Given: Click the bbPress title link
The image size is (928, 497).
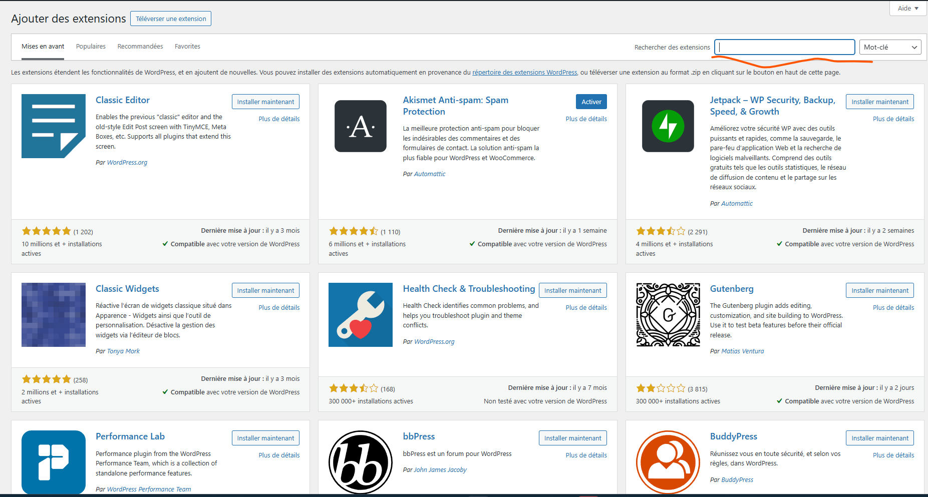Looking at the screenshot, I should [x=419, y=436].
